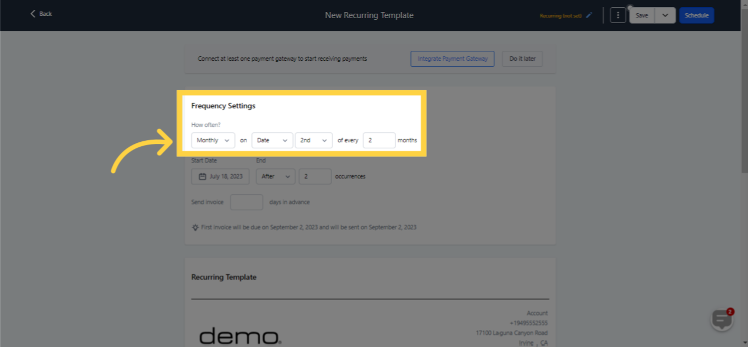Click the every-months number field
The height and width of the screenshot is (347, 748).
tap(379, 140)
